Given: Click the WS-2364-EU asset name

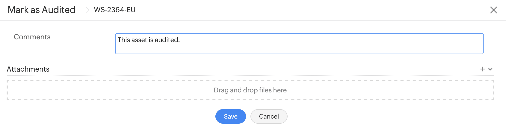Looking at the screenshot, I should click(115, 10).
